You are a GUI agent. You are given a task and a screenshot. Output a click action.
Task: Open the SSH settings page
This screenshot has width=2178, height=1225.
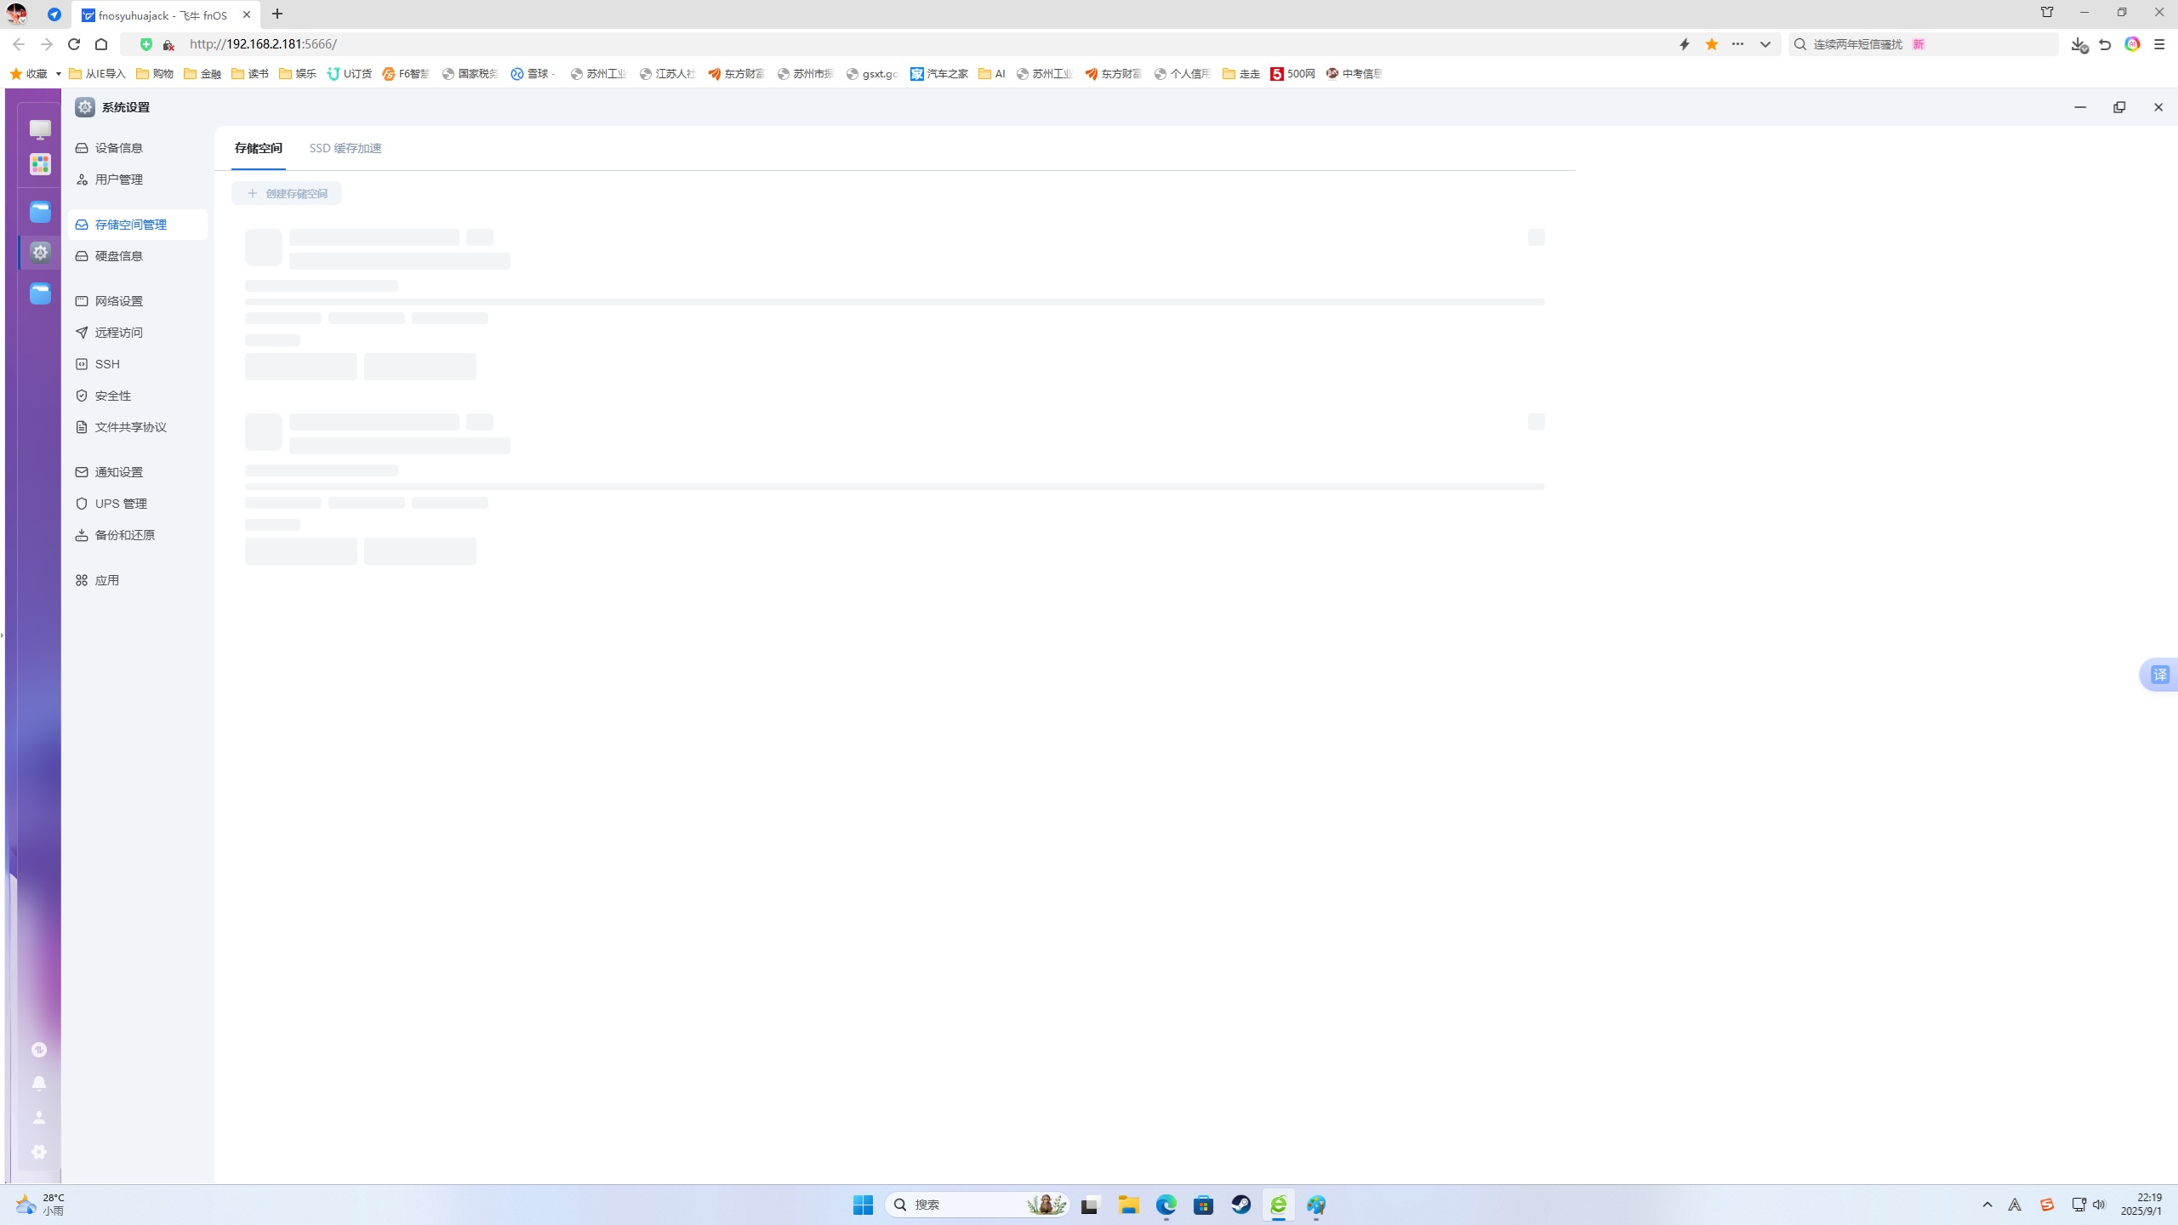click(107, 364)
